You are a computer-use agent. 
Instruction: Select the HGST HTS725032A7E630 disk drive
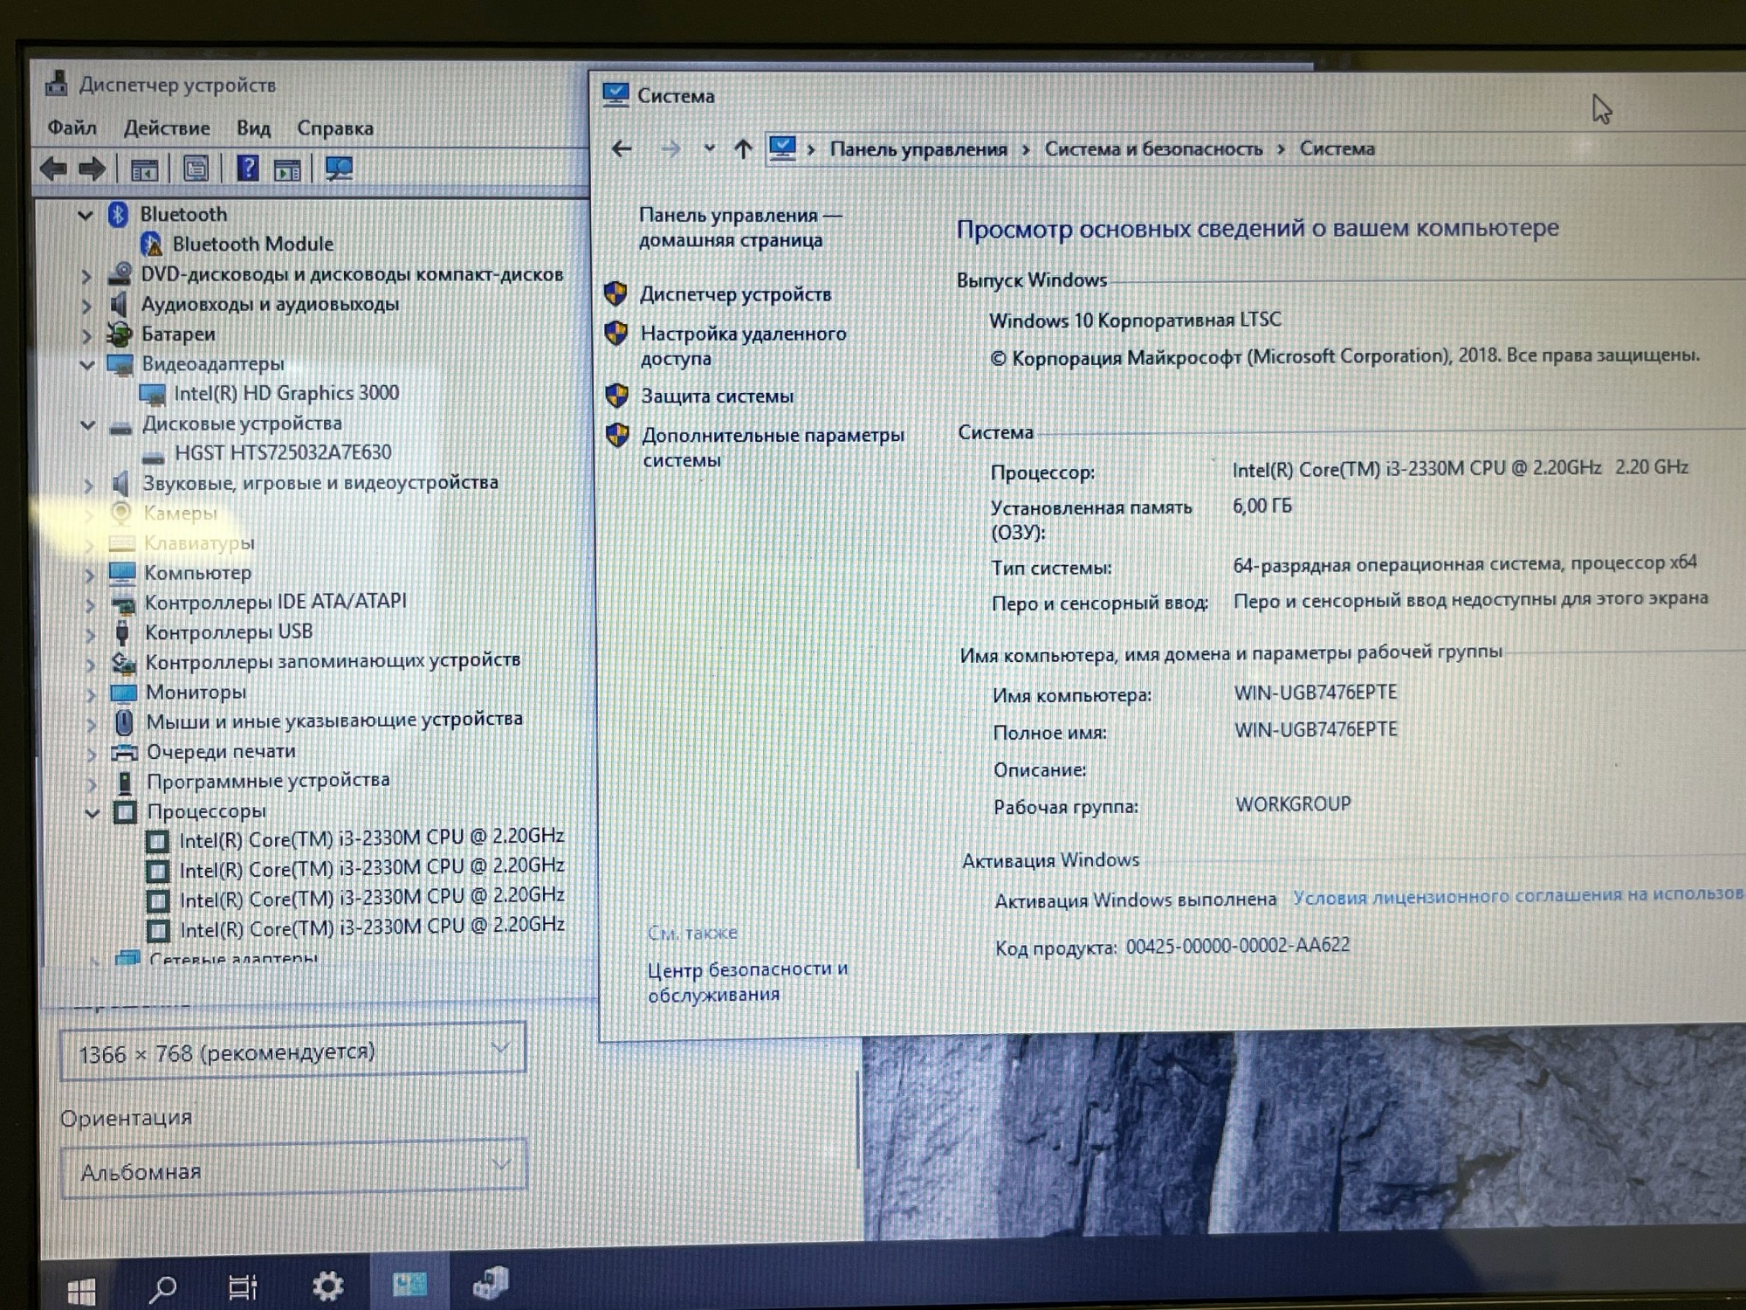pos(283,452)
